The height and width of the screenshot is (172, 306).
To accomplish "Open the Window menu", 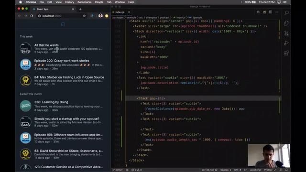I will pos(120,2).
